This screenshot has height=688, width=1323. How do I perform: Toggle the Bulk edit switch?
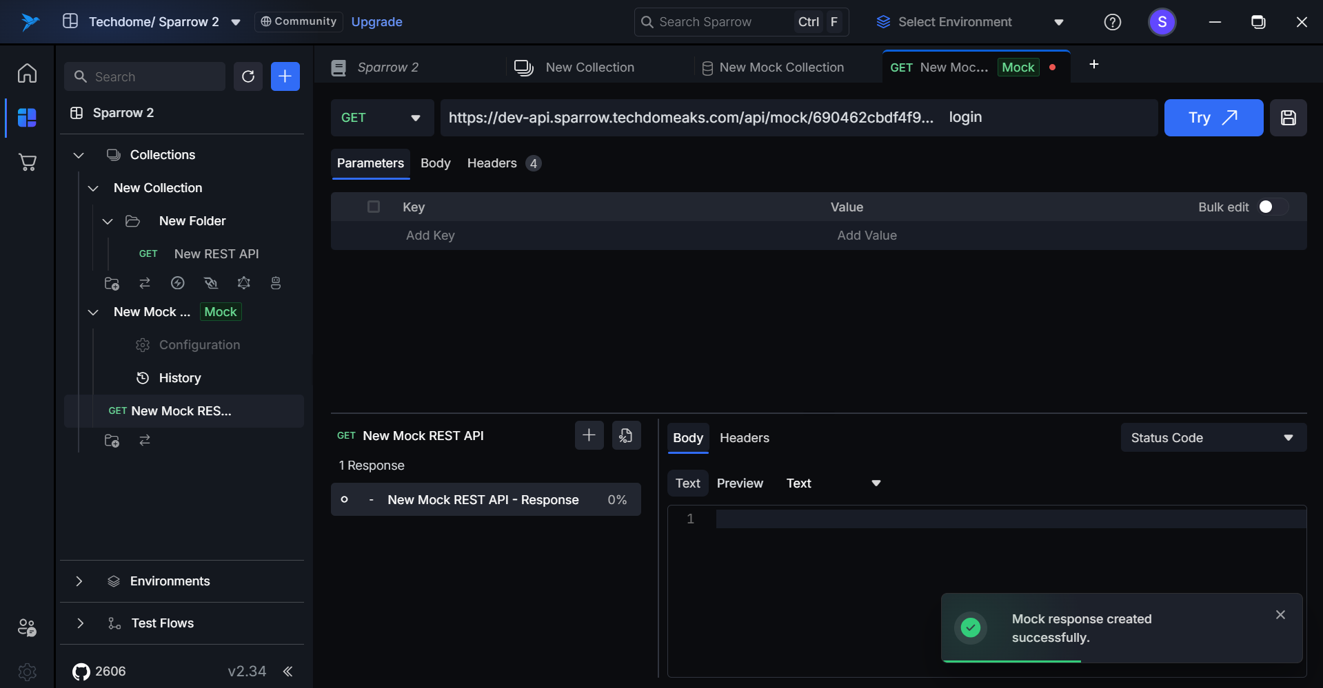click(x=1272, y=207)
